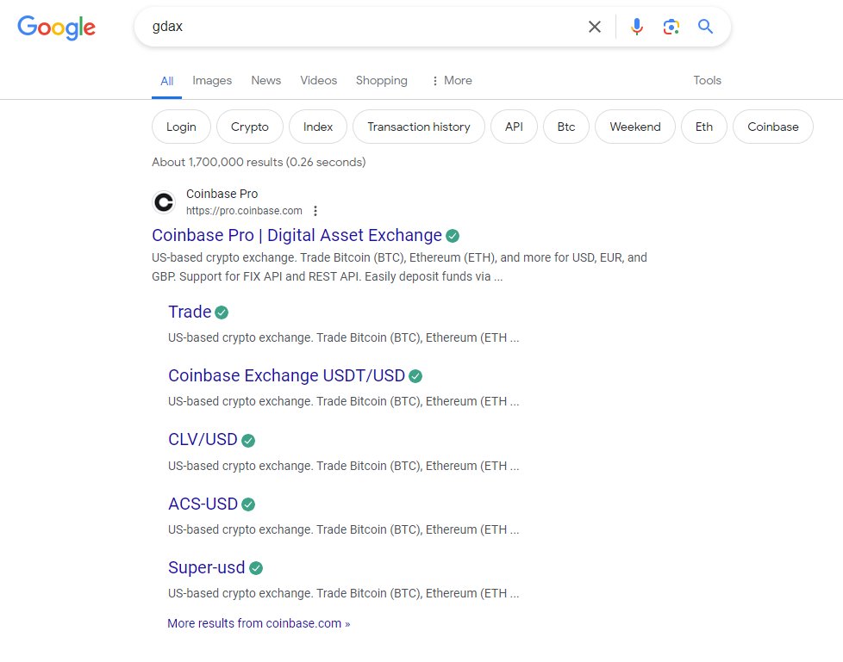Viewport: 843px width, 662px height.
Task: Clear the search box with the X
Action: click(595, 27)
